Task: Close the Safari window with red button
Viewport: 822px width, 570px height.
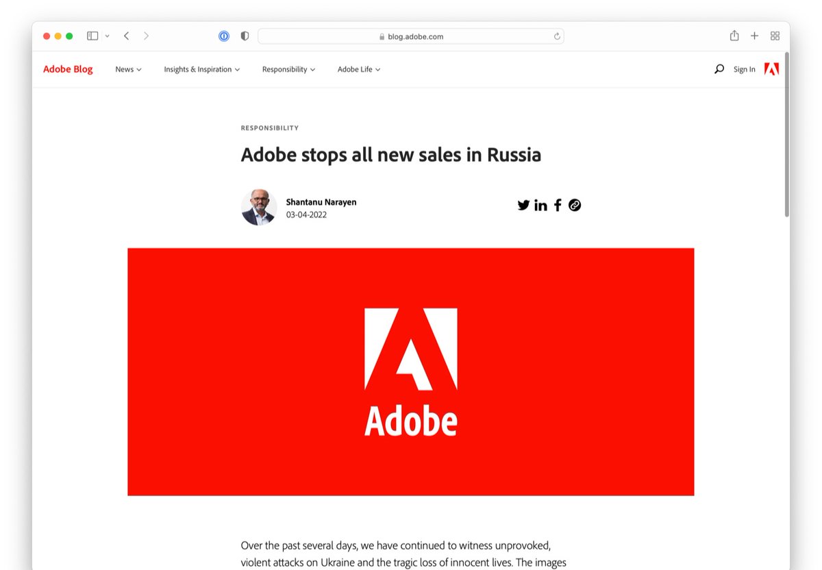Action: coord(47,36)
